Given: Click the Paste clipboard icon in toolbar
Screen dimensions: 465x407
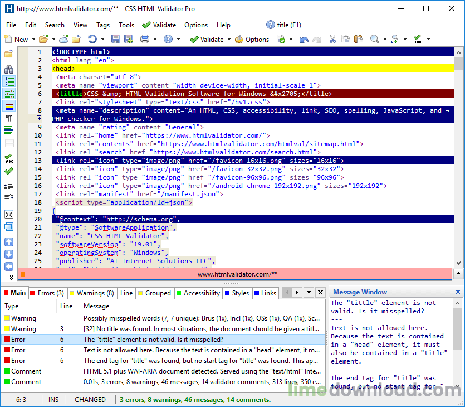Looking at the screenshot, I should pos(359,39).
